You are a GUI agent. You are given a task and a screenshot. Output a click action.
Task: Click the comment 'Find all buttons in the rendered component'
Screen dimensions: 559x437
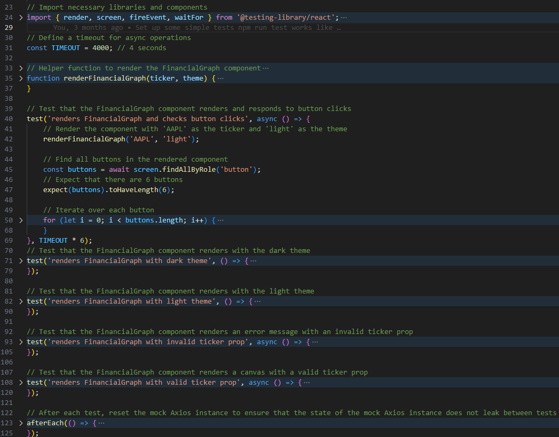pos(136,160)
